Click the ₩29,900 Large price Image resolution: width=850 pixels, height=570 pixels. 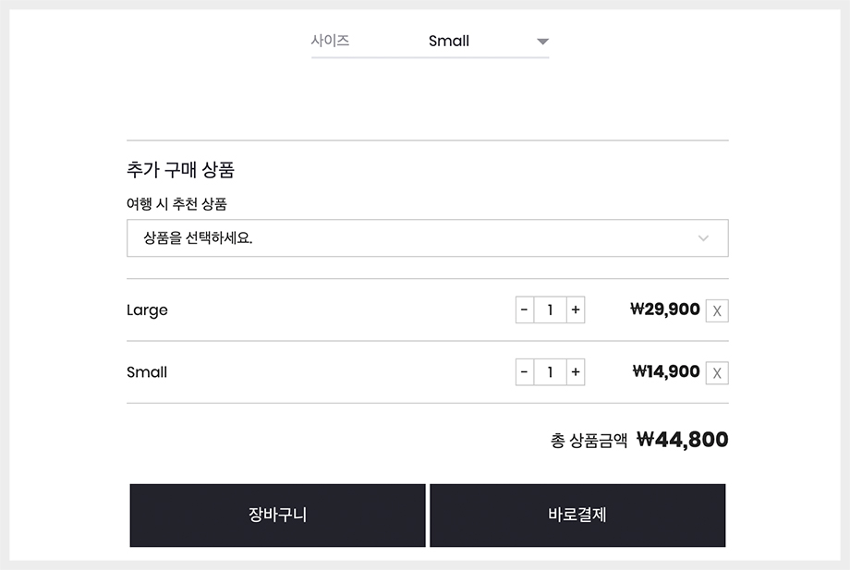pos(664,309)
